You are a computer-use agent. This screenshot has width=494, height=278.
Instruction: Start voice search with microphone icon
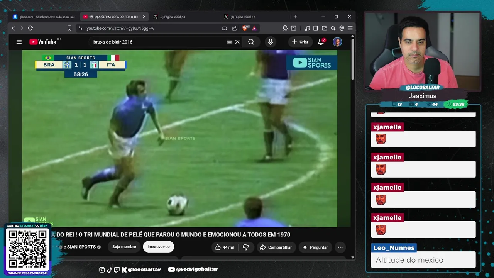point(271,42)
